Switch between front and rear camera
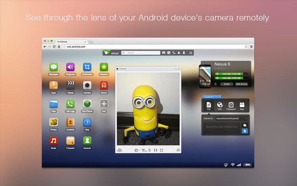Image resolution: width=297 pixels, height=186 pixels. coord(120,150)
